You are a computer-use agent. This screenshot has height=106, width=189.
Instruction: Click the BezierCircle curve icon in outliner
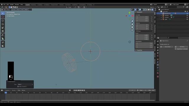(x=163, y=14)
